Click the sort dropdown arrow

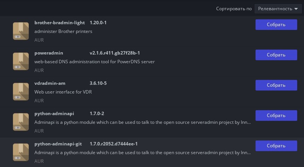point(296,9)
